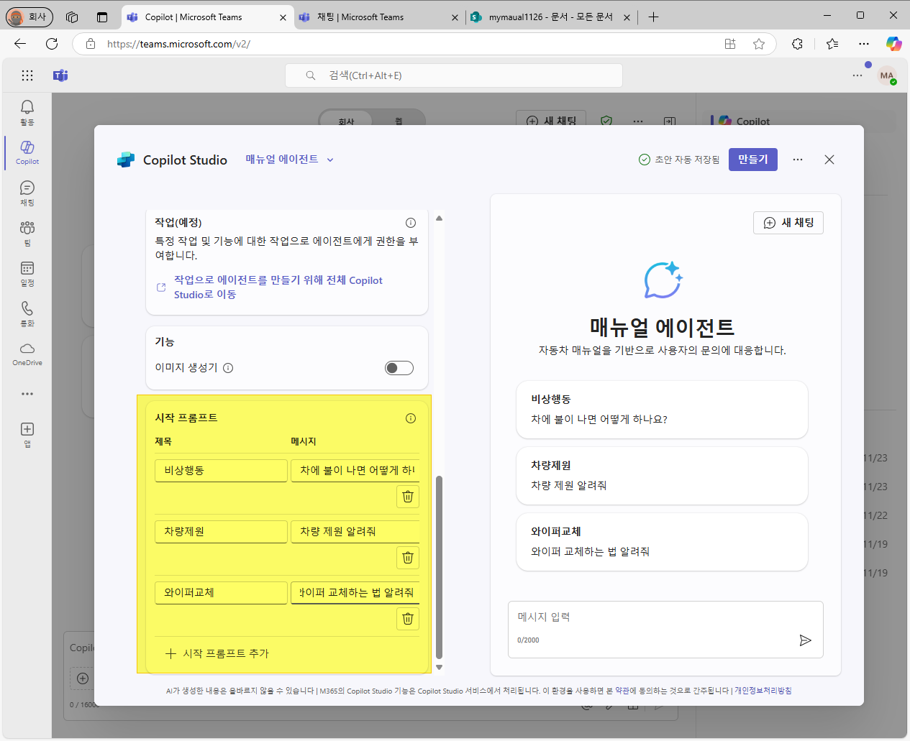The image size is (910, 741).
Task: Select the 차량제원 suggestion card
Action: (662, 476)
